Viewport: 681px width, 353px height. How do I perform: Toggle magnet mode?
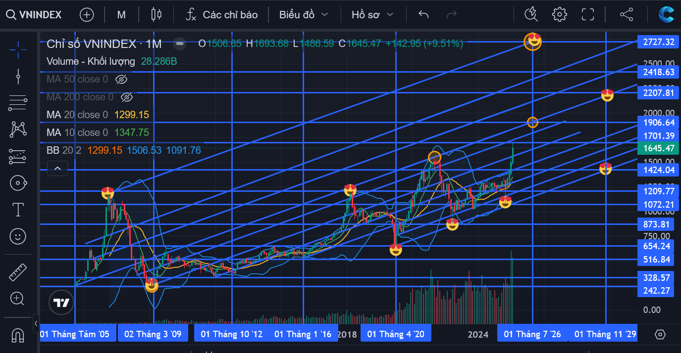pos(18,335)
